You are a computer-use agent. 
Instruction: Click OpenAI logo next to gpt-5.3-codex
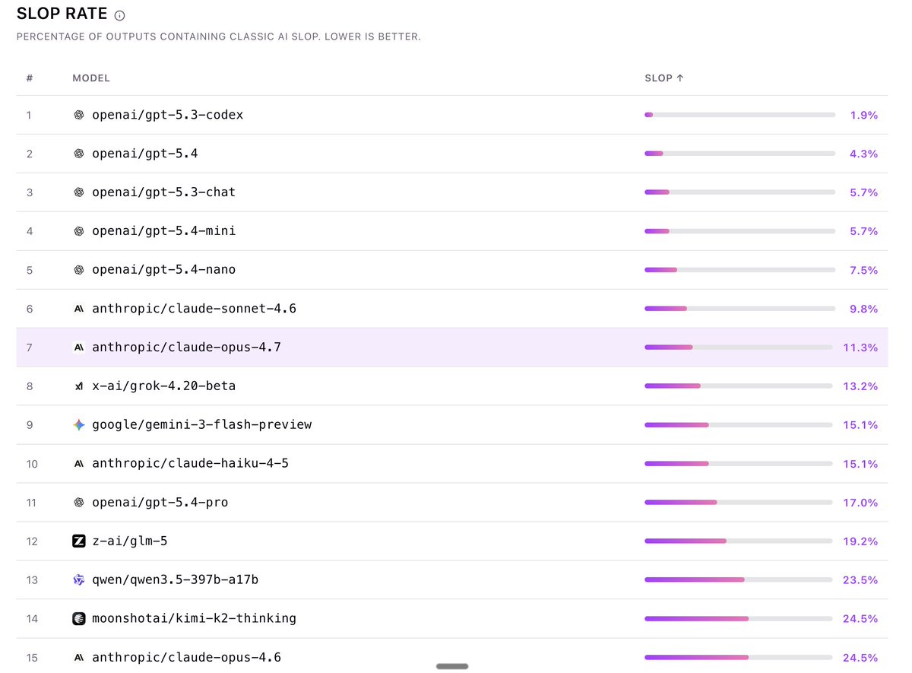click(79, 115)
